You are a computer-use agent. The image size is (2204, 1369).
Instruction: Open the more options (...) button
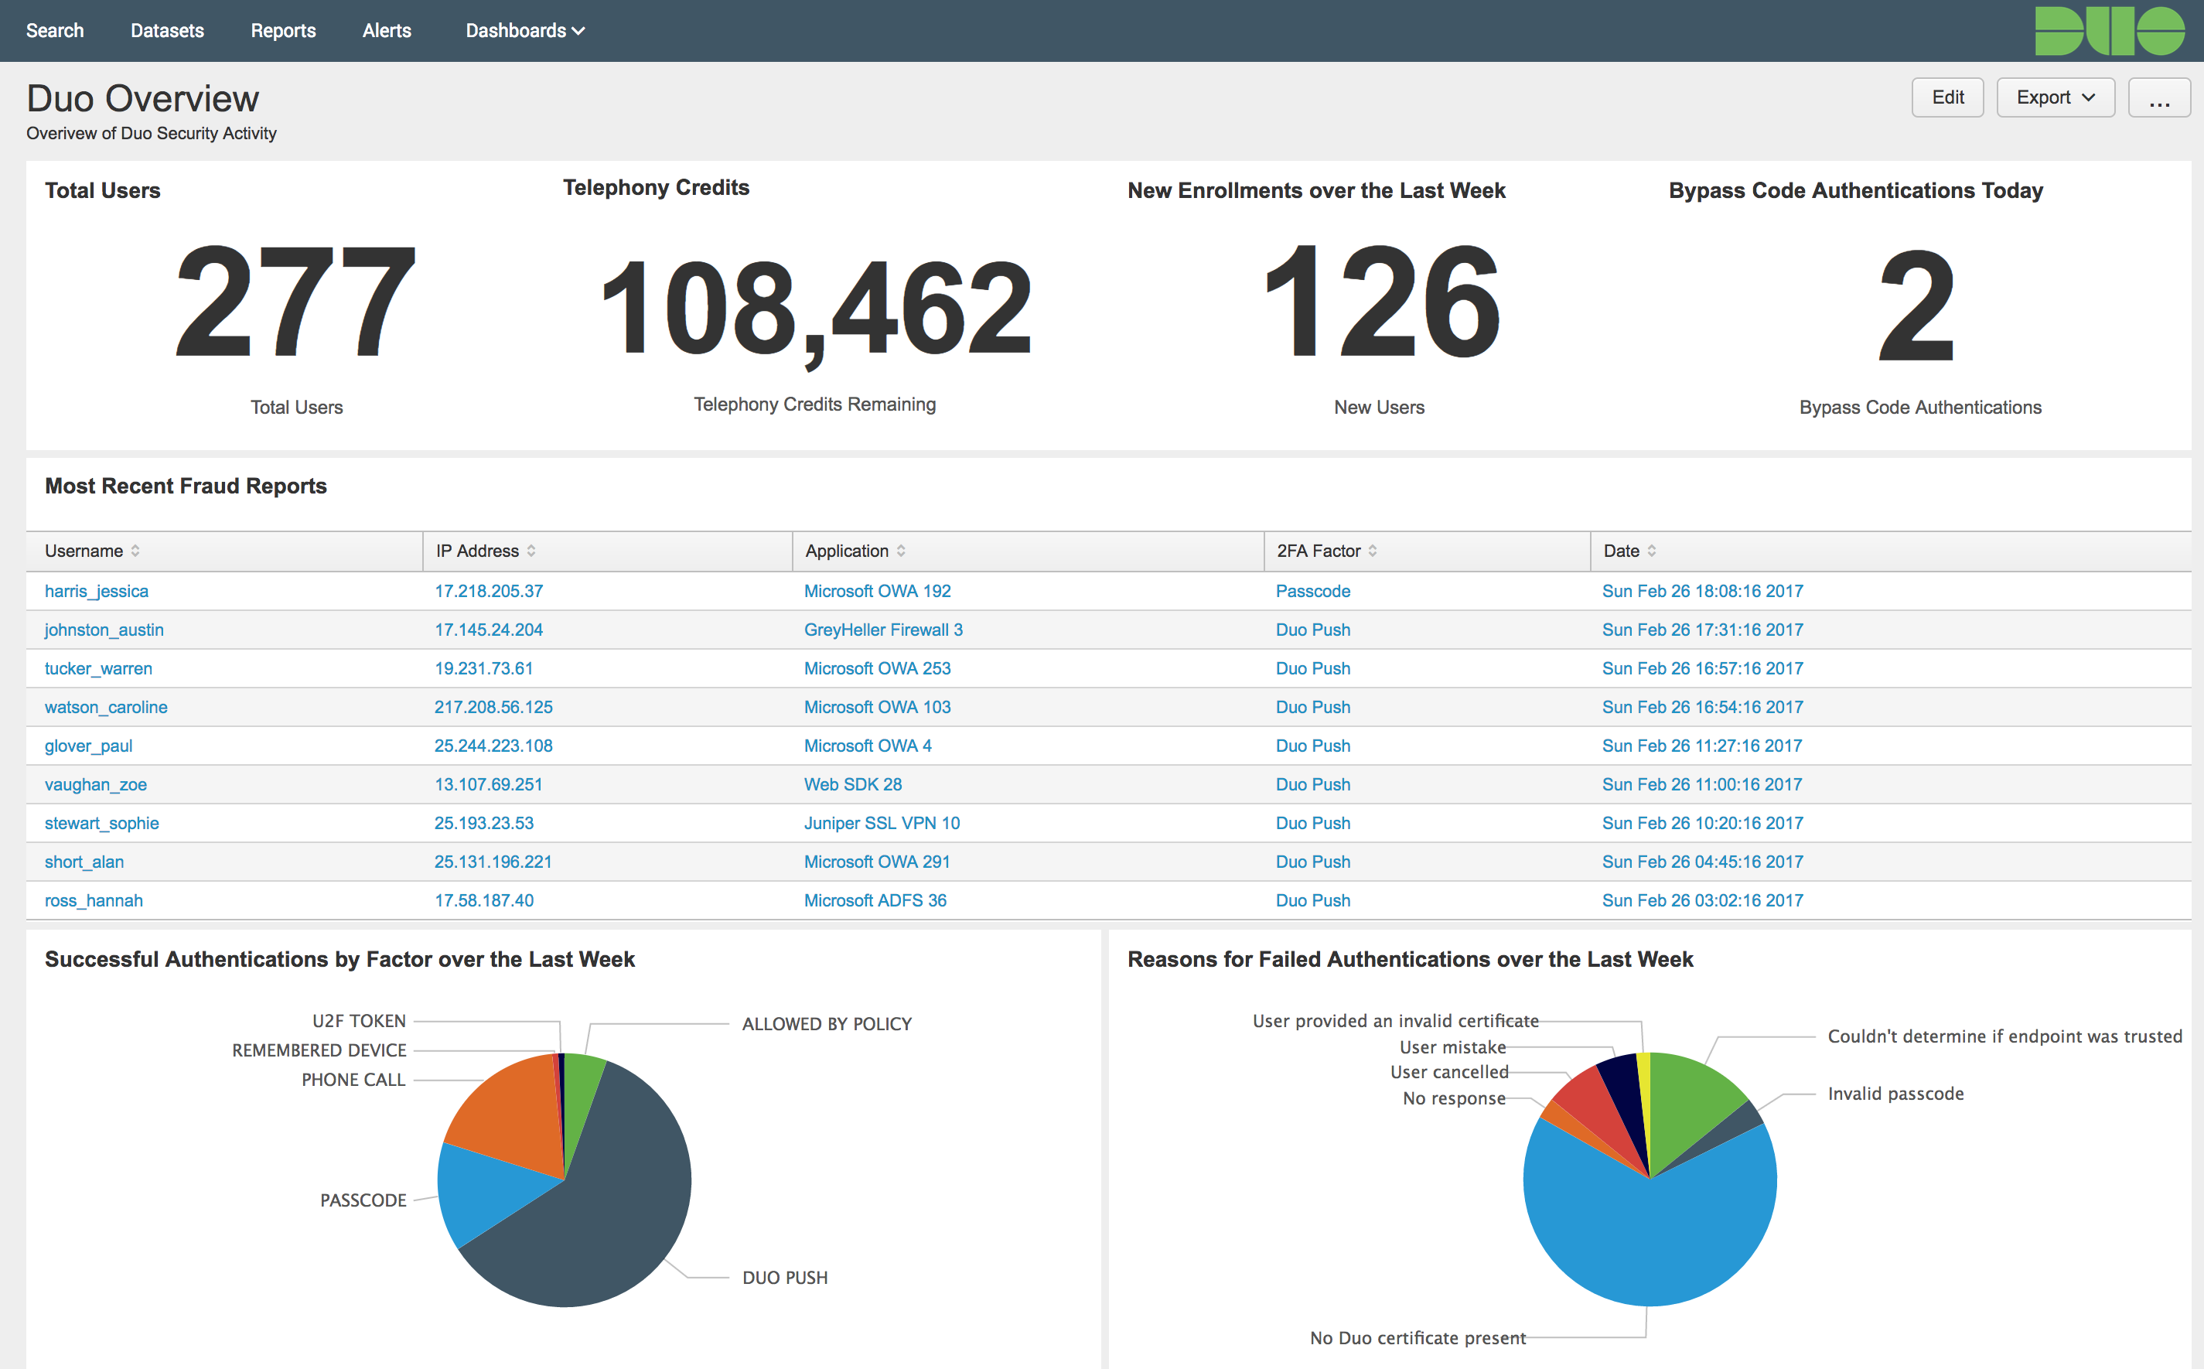pos(2160,97)
